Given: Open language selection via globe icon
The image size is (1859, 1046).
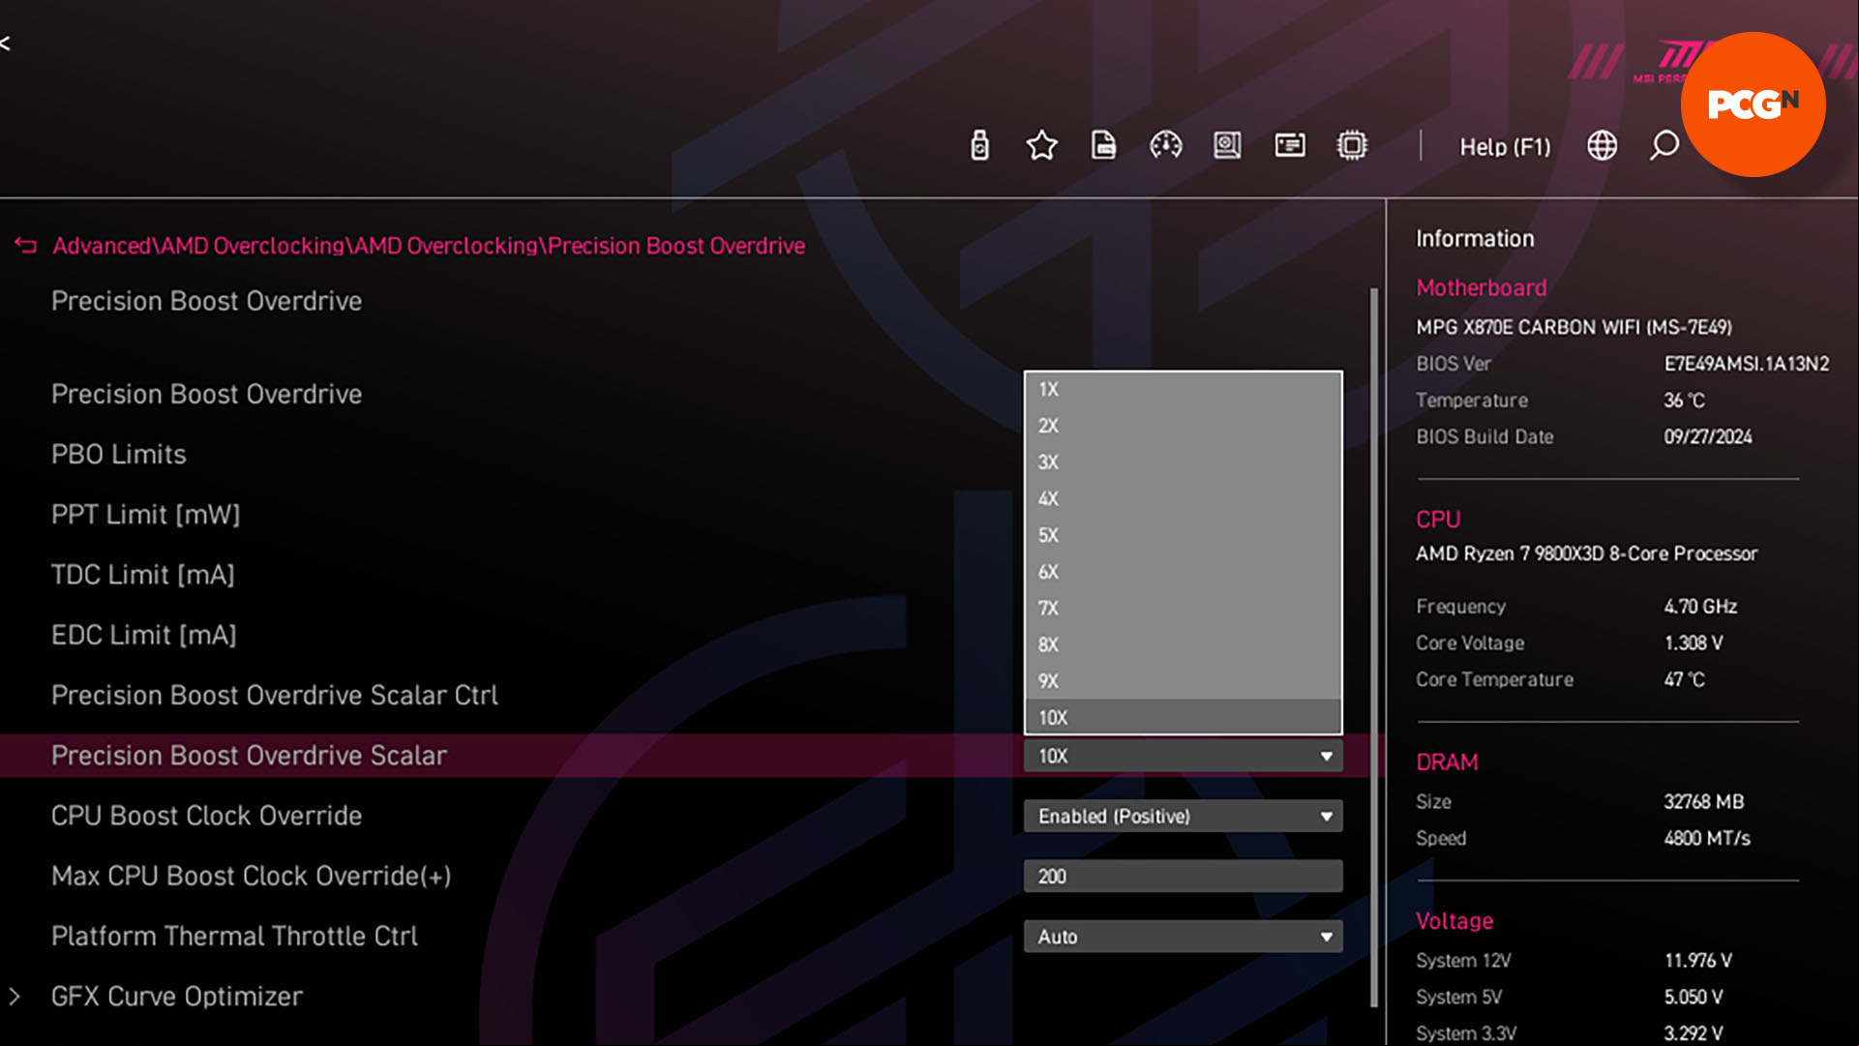Looking at the screenshot, I should tap(1602, 146).
